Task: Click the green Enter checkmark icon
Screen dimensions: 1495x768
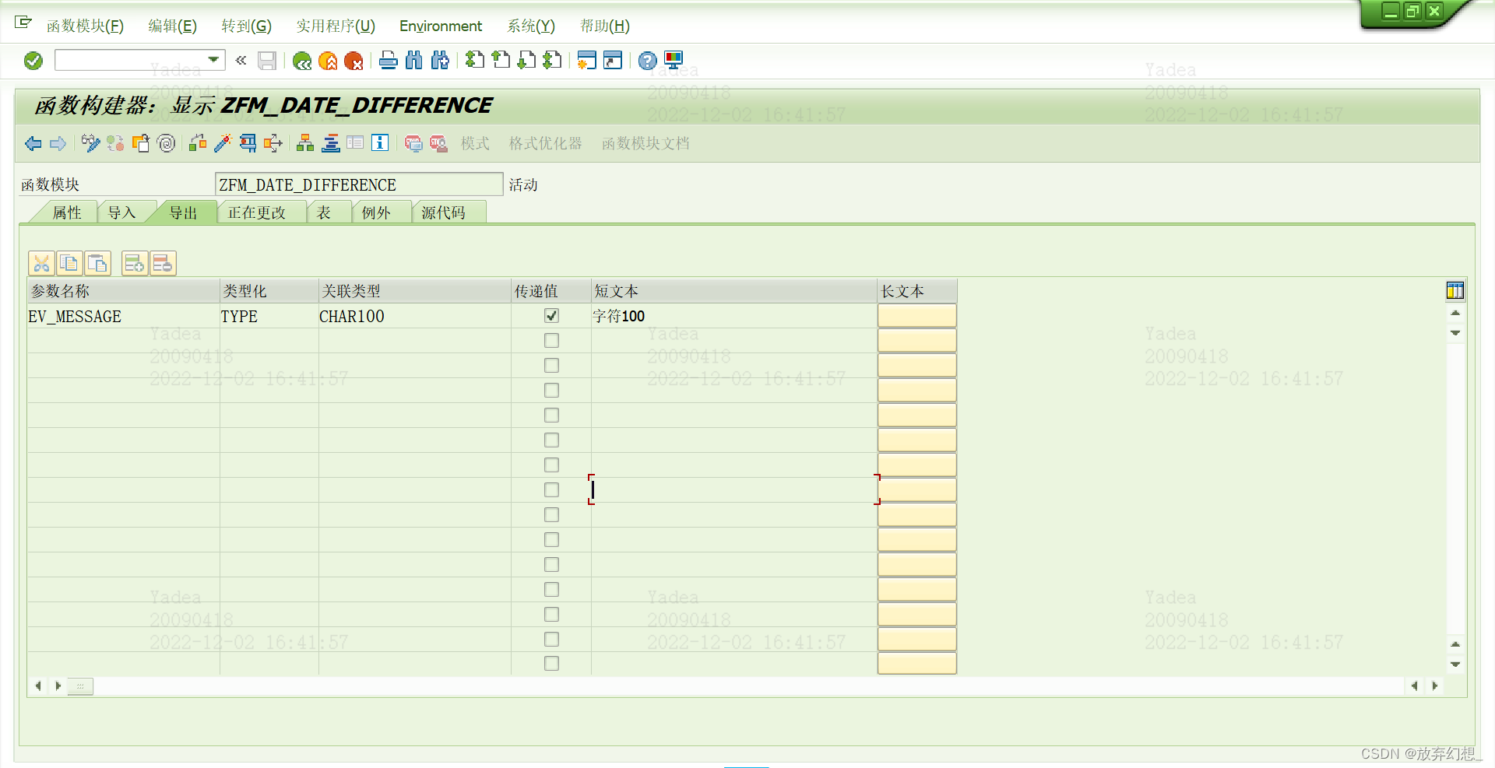Action: pyautogui.click(x=33, y=61)
